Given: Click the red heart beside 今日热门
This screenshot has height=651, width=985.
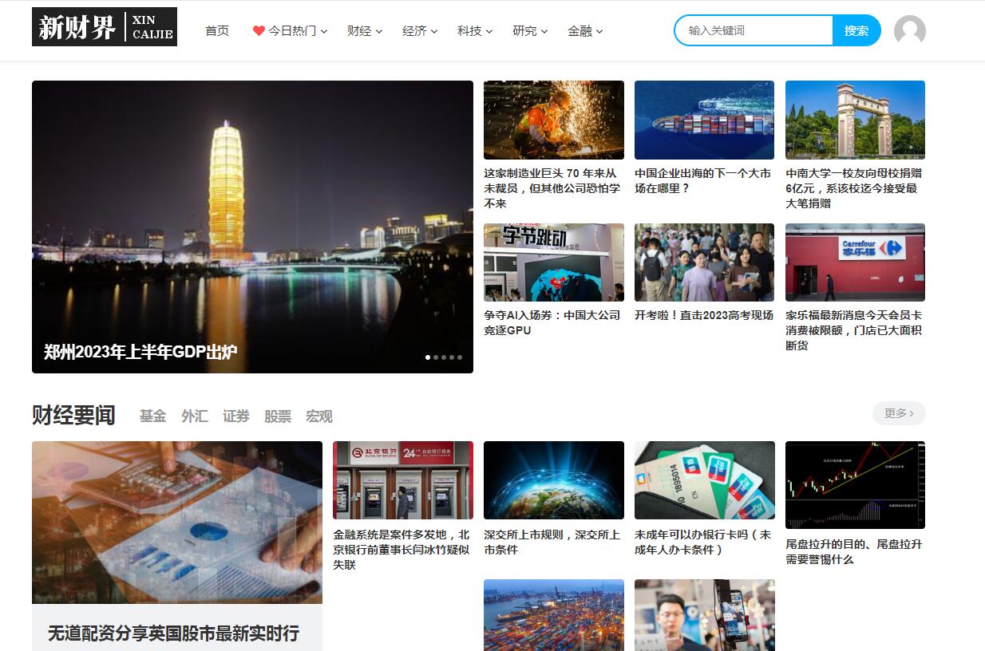Looking at the screenshot, I should click(x=259, y=30).
